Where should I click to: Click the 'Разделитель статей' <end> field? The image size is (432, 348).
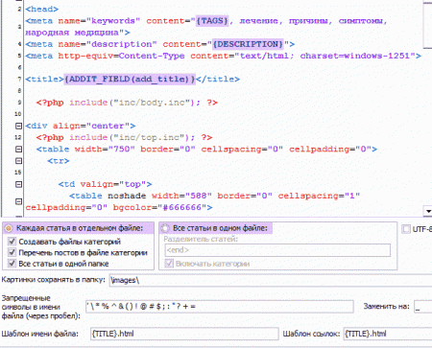[x=277, y=250]
